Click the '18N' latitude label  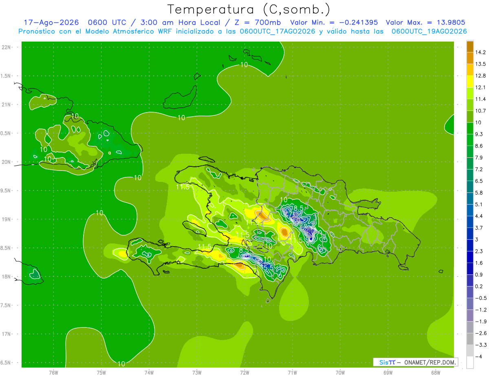(6, 276)
